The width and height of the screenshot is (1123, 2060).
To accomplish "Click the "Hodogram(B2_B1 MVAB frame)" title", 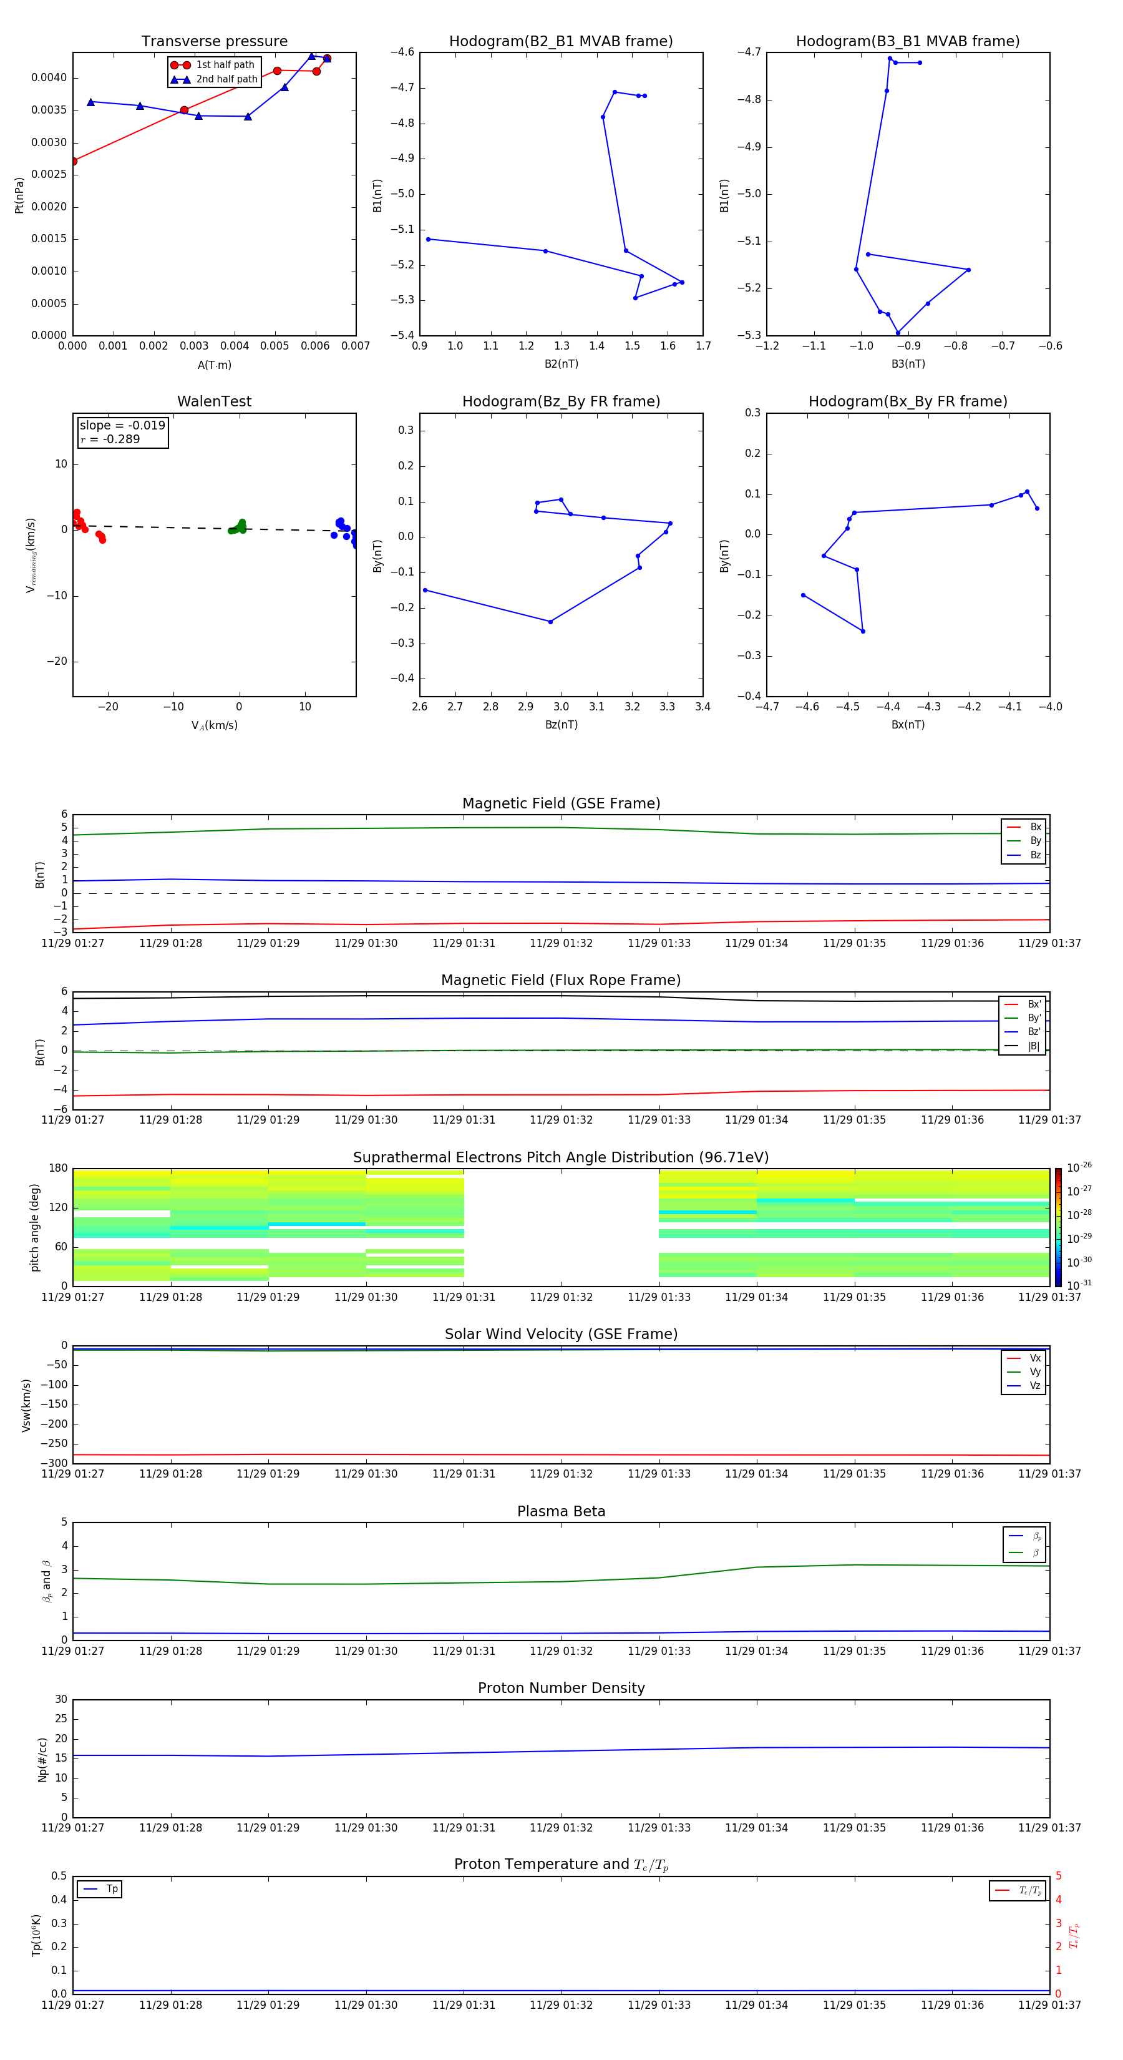I will (x=561, y=42).
